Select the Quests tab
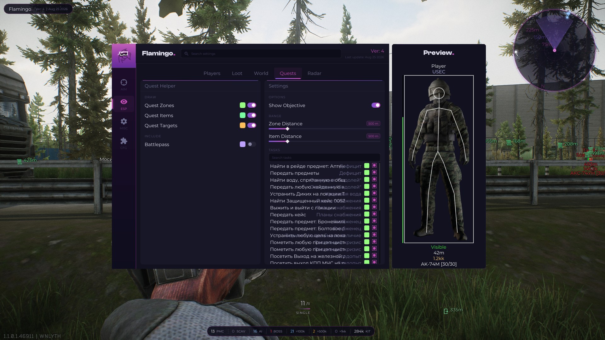 pos(288,73)
